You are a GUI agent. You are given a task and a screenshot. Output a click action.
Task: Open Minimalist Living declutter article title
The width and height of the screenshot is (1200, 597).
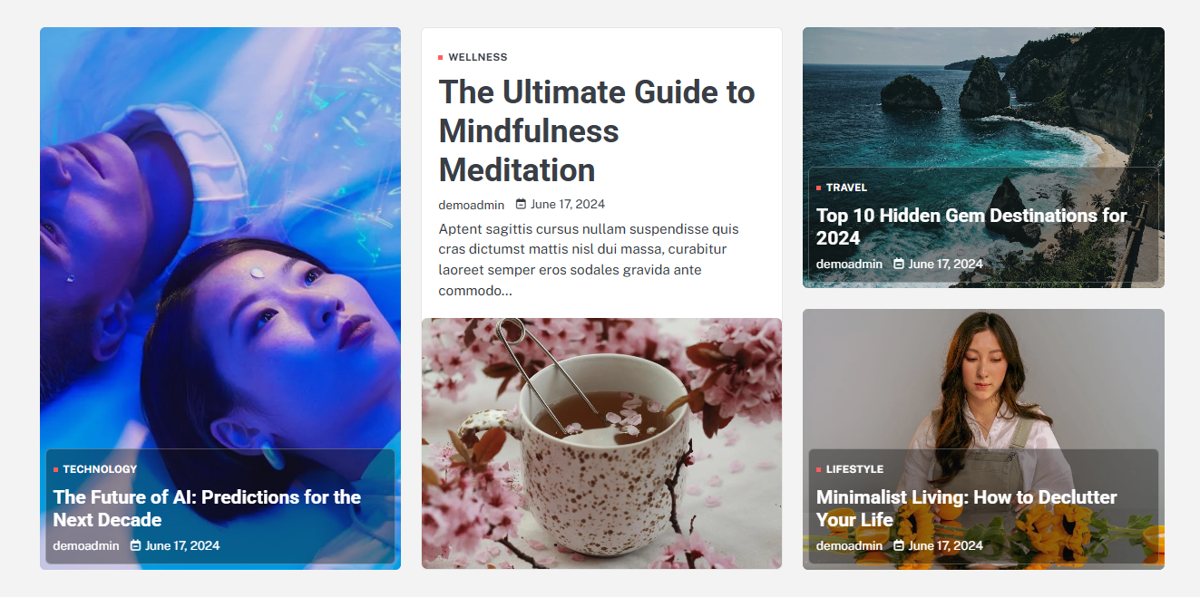[967, 508]
